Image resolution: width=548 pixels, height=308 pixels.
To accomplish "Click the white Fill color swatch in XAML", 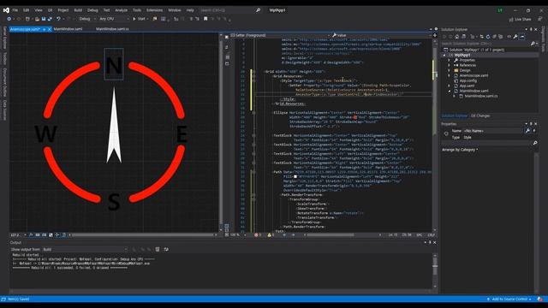I will (295, 177).
